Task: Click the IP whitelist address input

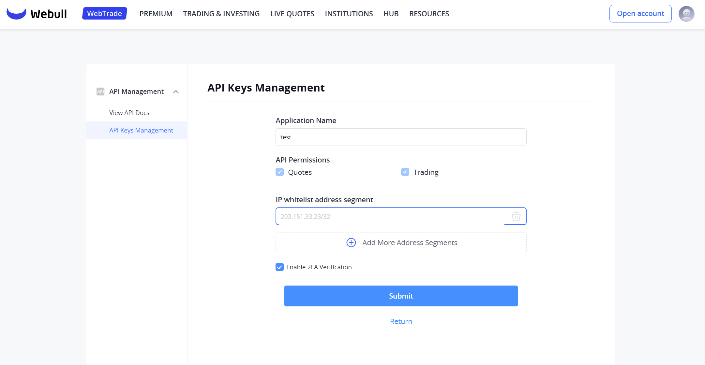Action: [x=391, y=217]
